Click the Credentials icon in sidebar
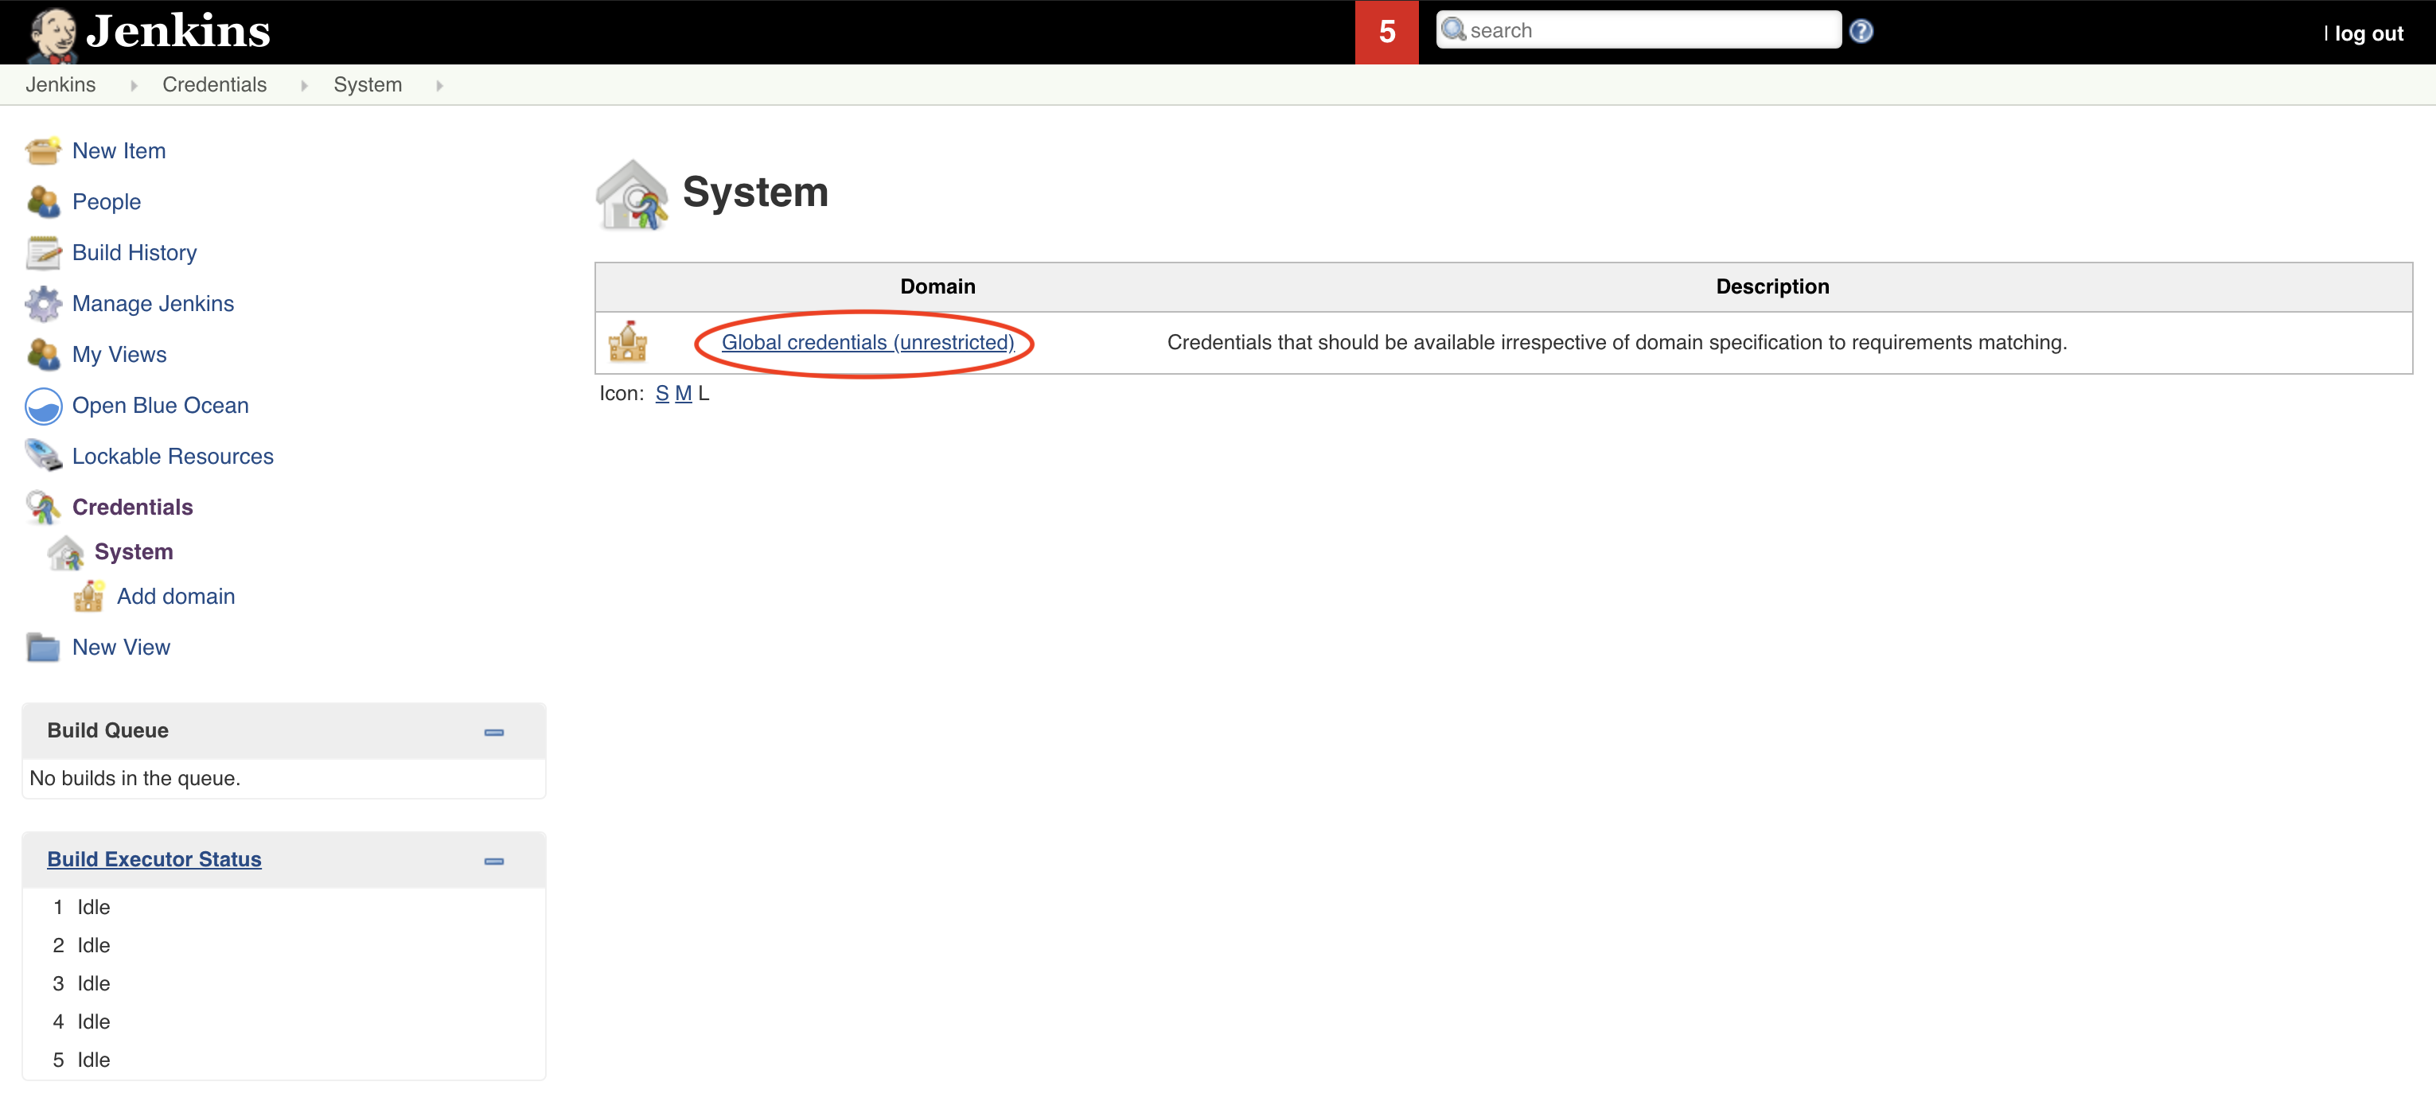 tap(42, 506)
